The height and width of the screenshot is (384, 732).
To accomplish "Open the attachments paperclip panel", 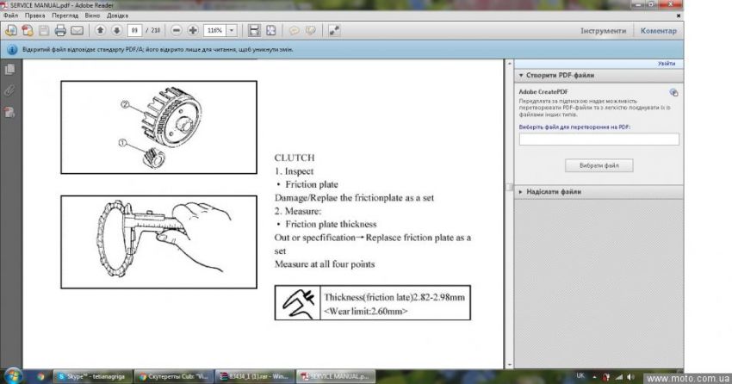I will tap(9, 90).
